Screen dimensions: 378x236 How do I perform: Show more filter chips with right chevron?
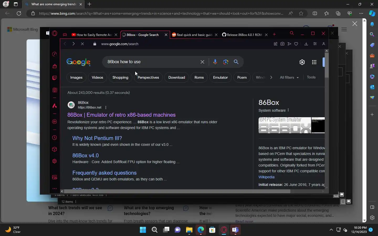pos(271,77)
